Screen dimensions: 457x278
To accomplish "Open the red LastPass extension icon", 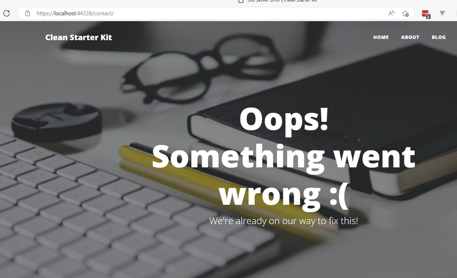I will click(x=426, y=14).
